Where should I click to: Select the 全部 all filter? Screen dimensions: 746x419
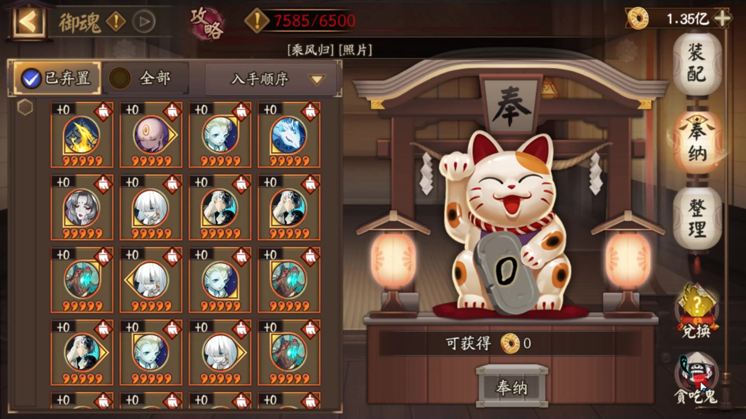145,78
